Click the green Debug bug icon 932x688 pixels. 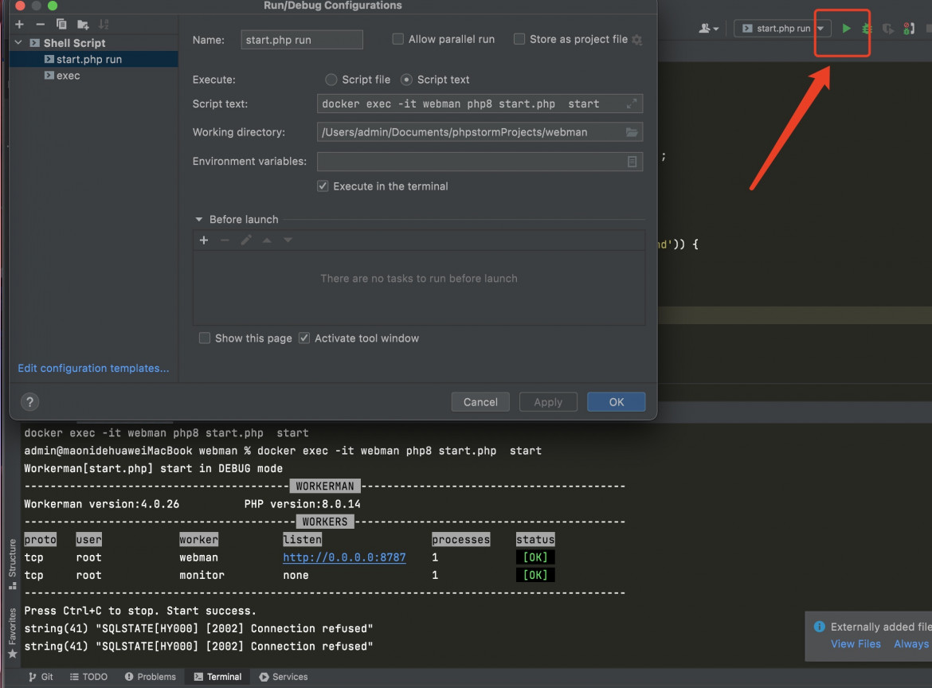(x=867, y=29)
